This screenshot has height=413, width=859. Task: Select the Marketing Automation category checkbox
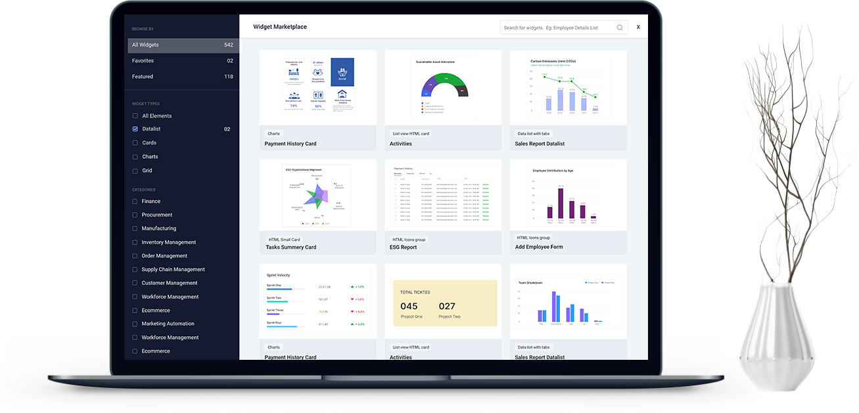point(135,324)
